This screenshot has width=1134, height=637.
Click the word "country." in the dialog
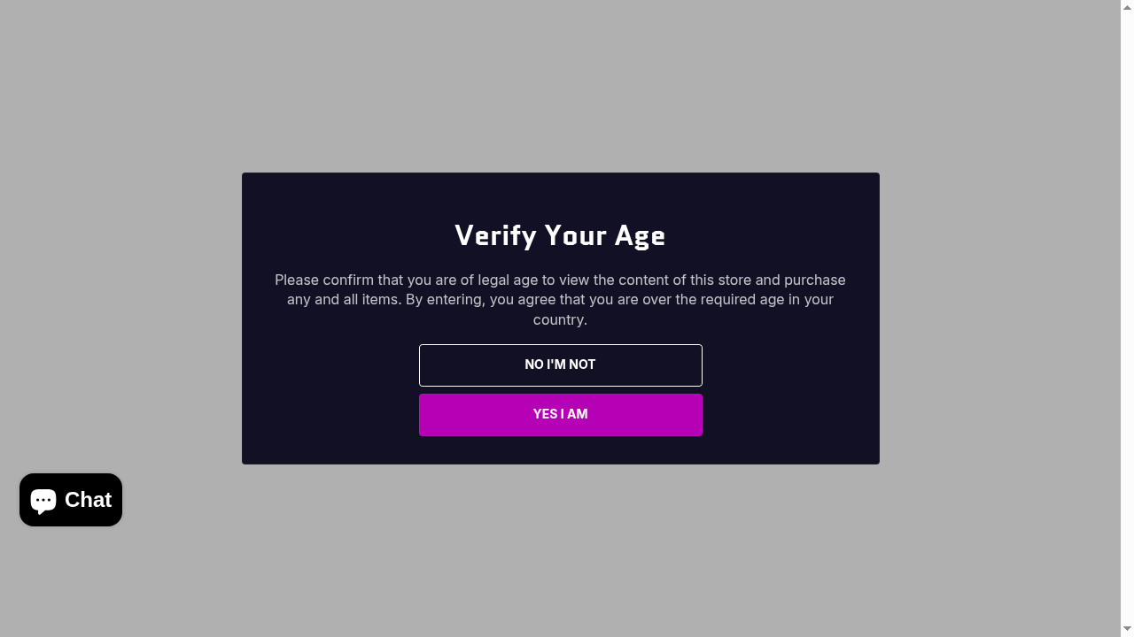pyautogui.click(x=560, y=319)
